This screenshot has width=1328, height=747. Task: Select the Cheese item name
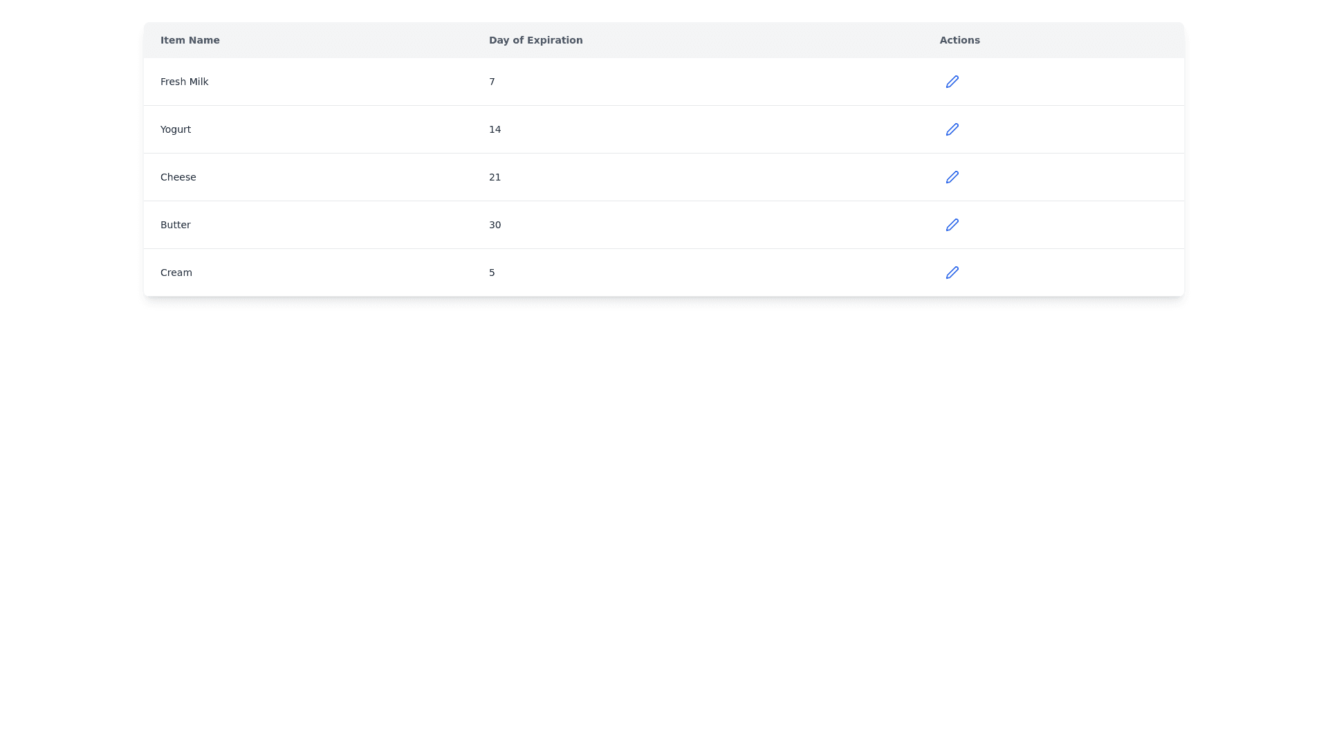click(178, 177)
